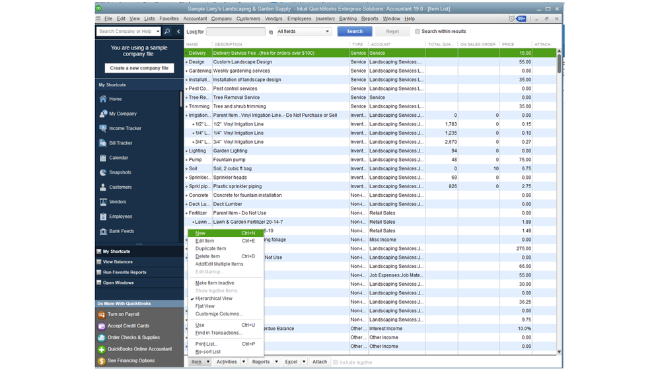Open the Calendar shortcut icon
The width and height of the screenshot is (660, 371).
(x=102, y=158)
